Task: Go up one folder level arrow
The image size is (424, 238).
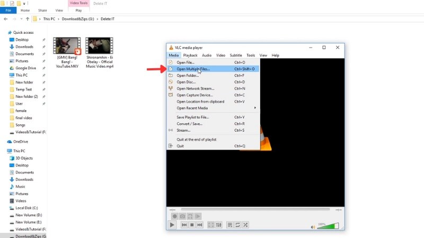Action: [x=28, y=19]
